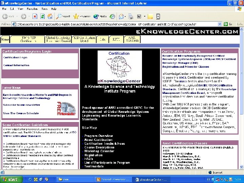Select the Home site tab

5,39
